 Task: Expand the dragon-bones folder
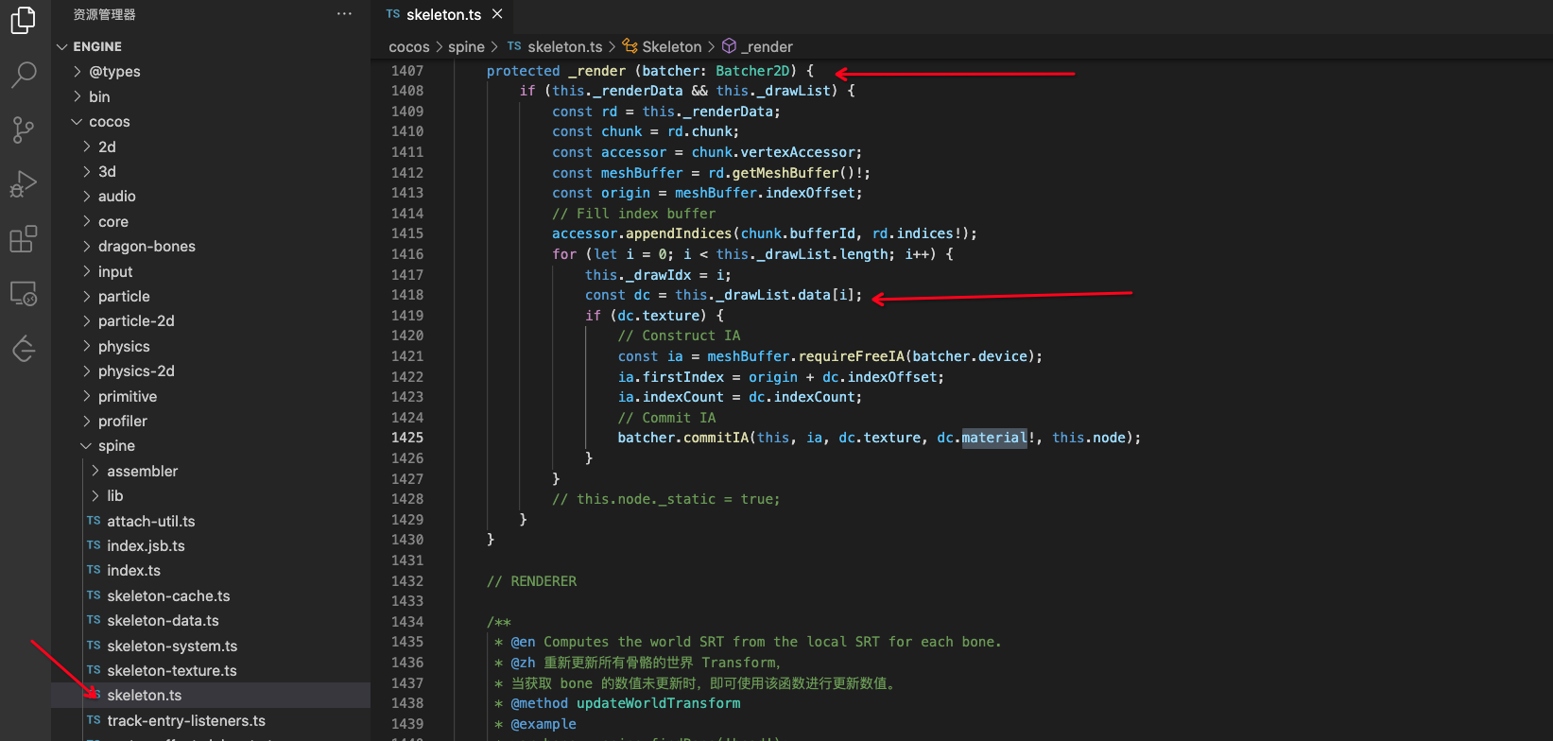[x=87, y=247]
